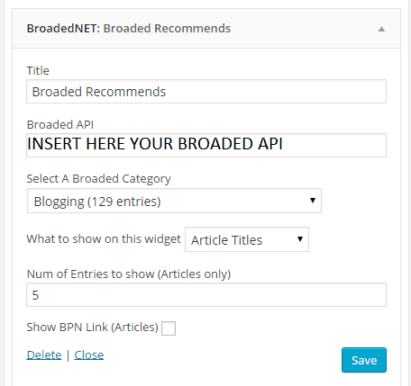Click the Delete link
The image size is (411, 386).
click(44, 355)
